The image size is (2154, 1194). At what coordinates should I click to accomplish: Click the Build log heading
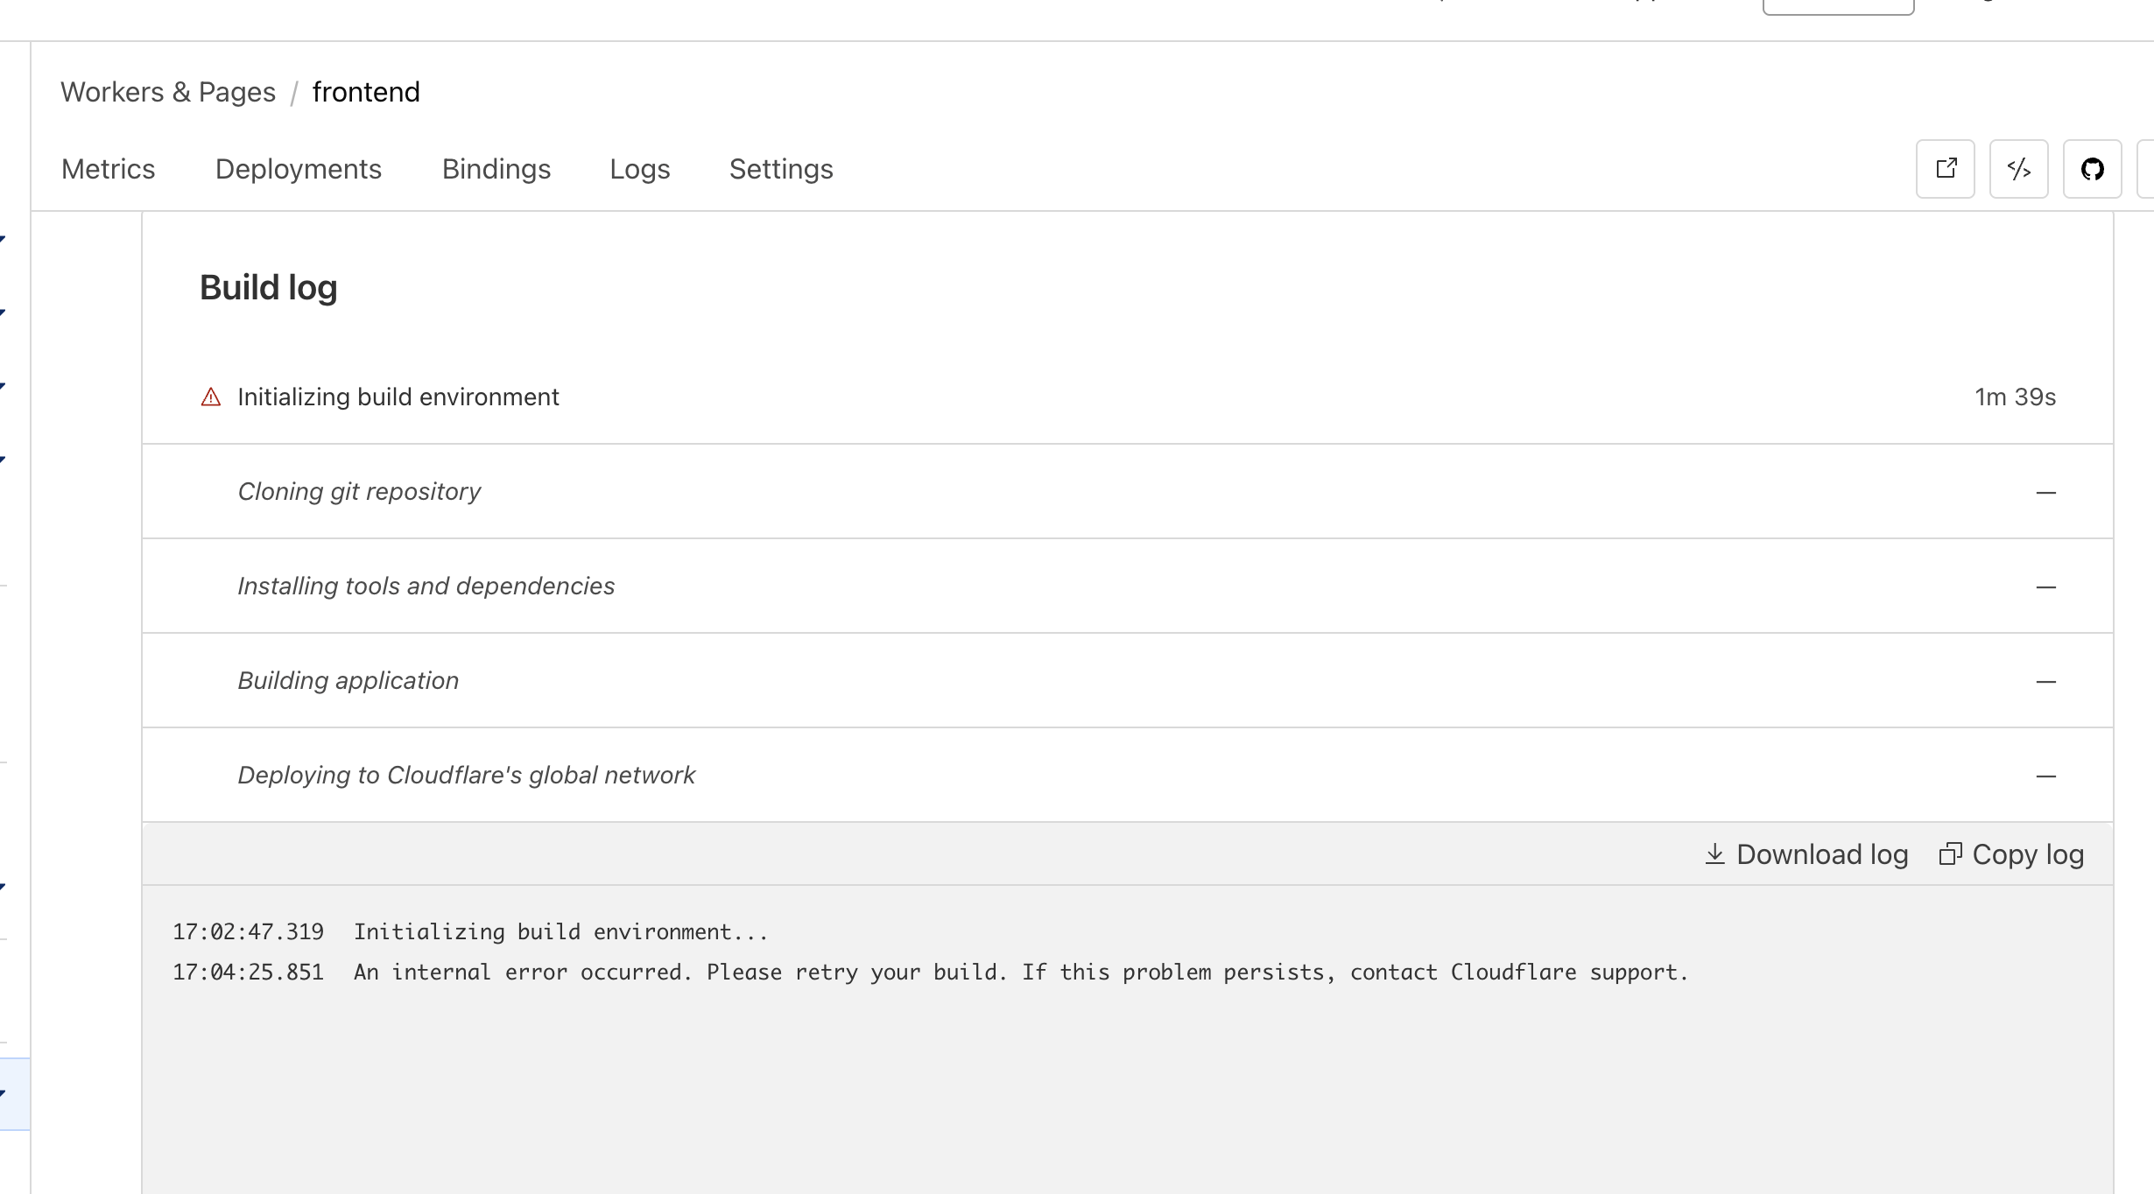268,288
